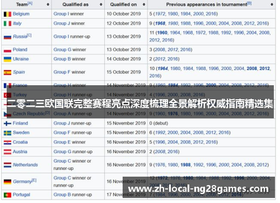Viewport: 280px width, 203px height.
Task: Open the Italy team link
Action: [17, 24]
